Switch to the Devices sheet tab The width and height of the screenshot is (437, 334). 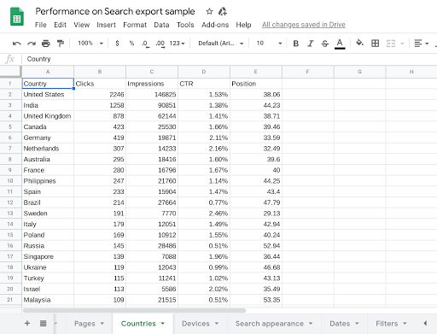195,324
